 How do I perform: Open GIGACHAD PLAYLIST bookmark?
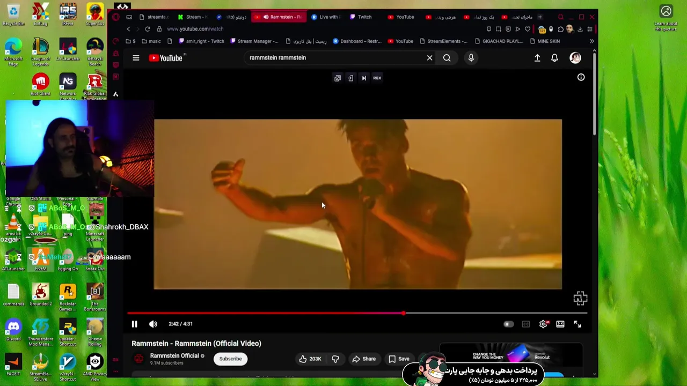[498, 41]
